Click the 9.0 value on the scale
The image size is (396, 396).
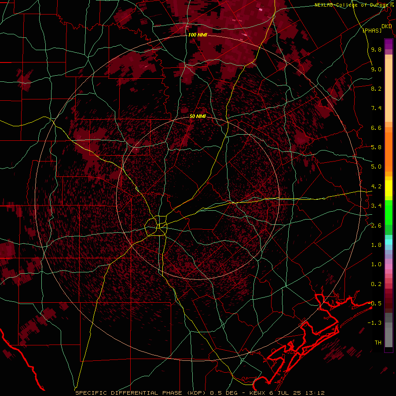coord(376,69)
